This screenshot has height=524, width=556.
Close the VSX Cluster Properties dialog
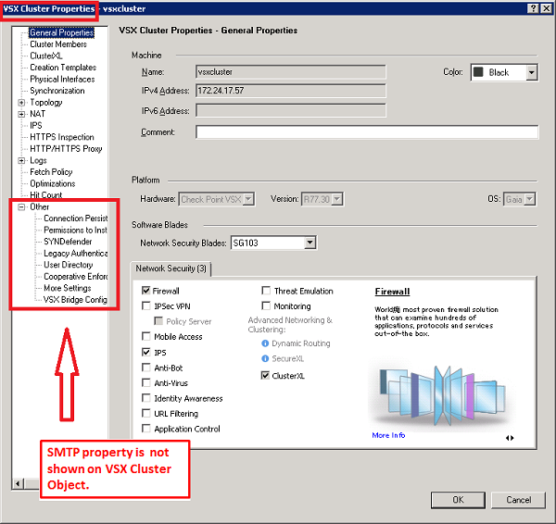click(547, 8)
